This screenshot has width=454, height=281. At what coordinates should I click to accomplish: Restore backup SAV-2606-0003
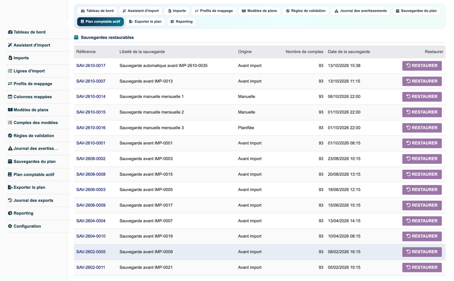422,189
